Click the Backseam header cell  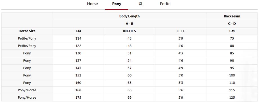(x=232, y=16)
